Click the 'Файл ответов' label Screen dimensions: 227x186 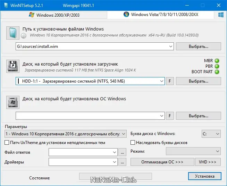tap(17, 152)
